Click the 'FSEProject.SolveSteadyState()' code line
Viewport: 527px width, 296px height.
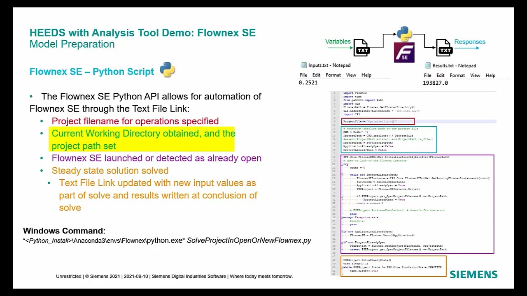click(x=367, y=260)
